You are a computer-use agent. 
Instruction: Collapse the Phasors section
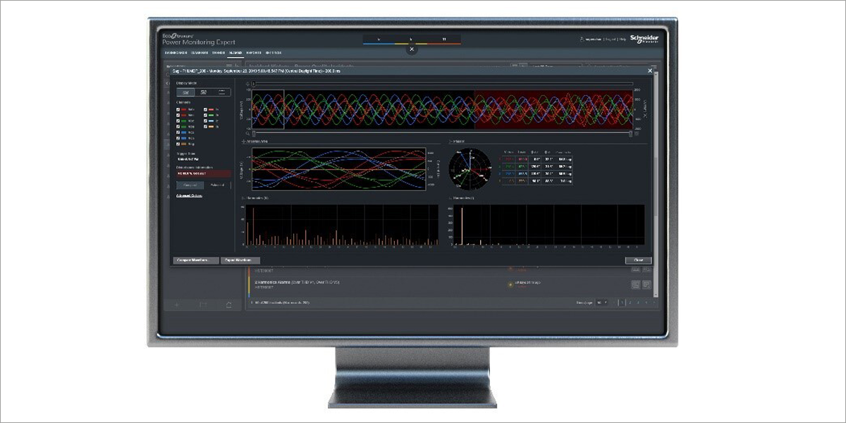[450, 141]
